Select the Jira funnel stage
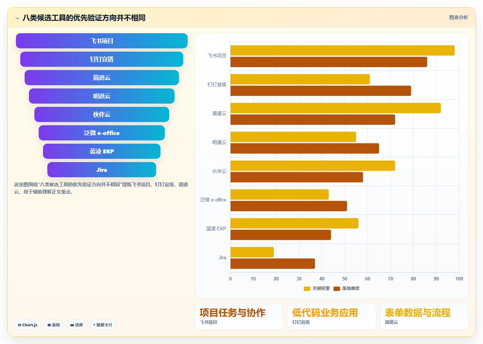 [102, 170]
